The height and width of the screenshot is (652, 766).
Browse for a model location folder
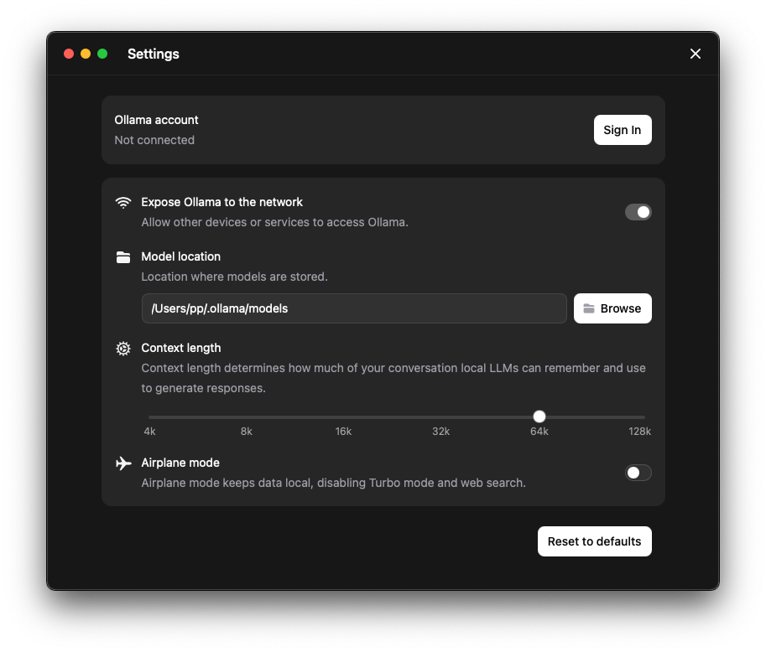point(612,308)
